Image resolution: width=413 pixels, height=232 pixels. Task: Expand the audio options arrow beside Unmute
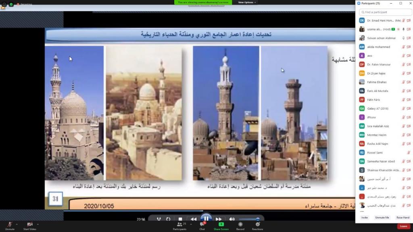coord(17,224)
